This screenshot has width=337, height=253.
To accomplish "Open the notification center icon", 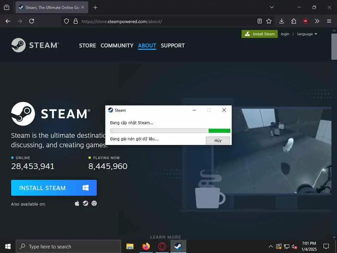I will click(x=326, y=246).
